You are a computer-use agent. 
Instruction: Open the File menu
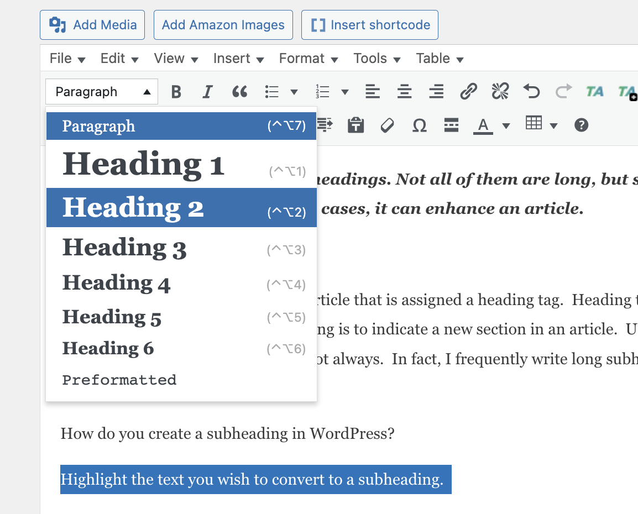tap(67, 59)
